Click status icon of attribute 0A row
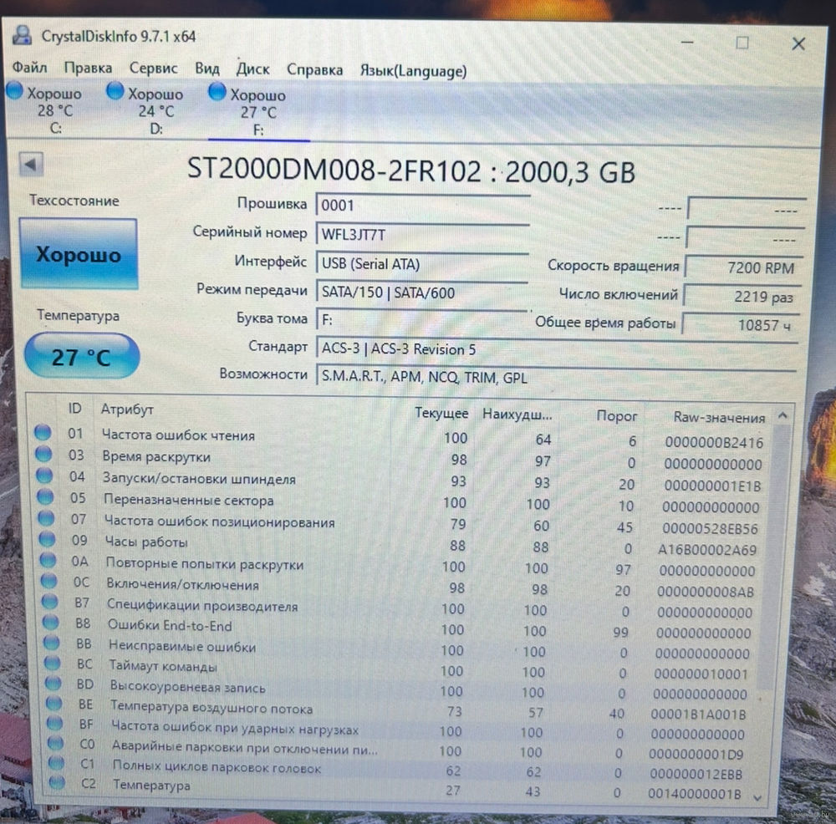The image size is (836, 824). [x=48, y=560]
